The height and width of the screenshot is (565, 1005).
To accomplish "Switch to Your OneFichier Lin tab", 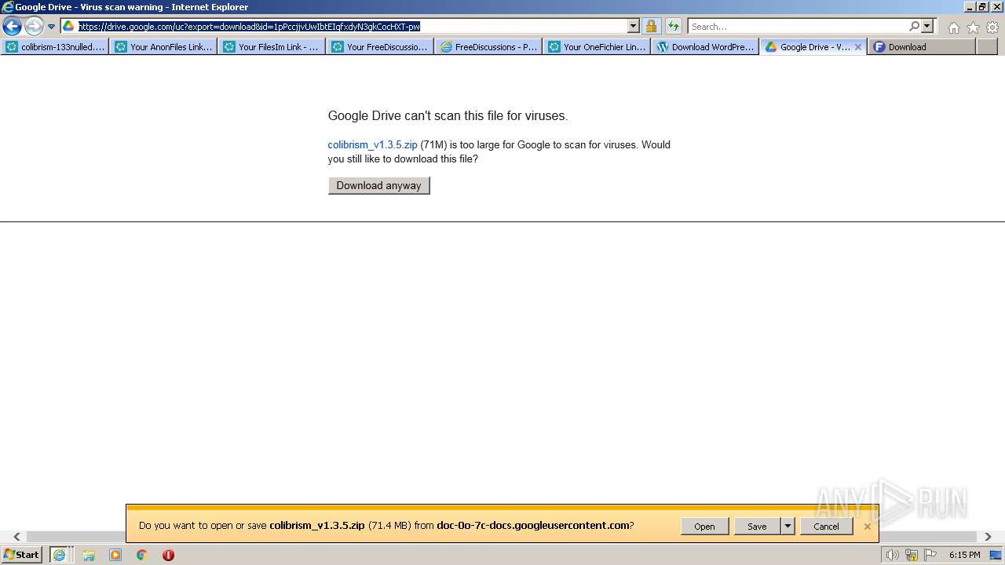I will pyautogui.click(x=597, y=47).
